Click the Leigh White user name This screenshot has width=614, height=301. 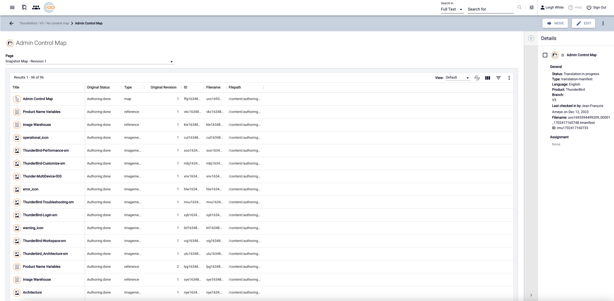pyautogui.click(x=554, y=7)
